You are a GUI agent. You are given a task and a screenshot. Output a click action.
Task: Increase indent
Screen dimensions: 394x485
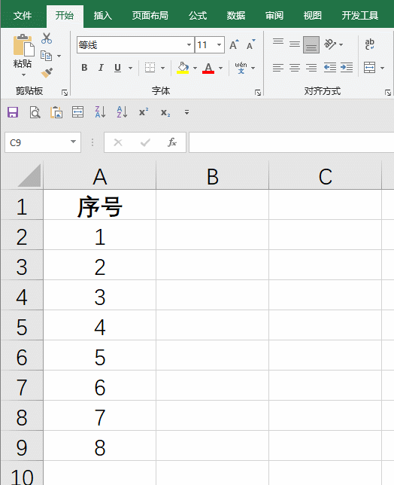point(347,68)
